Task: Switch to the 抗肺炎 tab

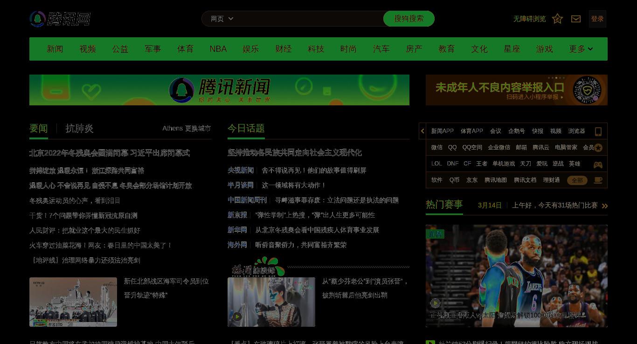Action: tap(80, 128)
